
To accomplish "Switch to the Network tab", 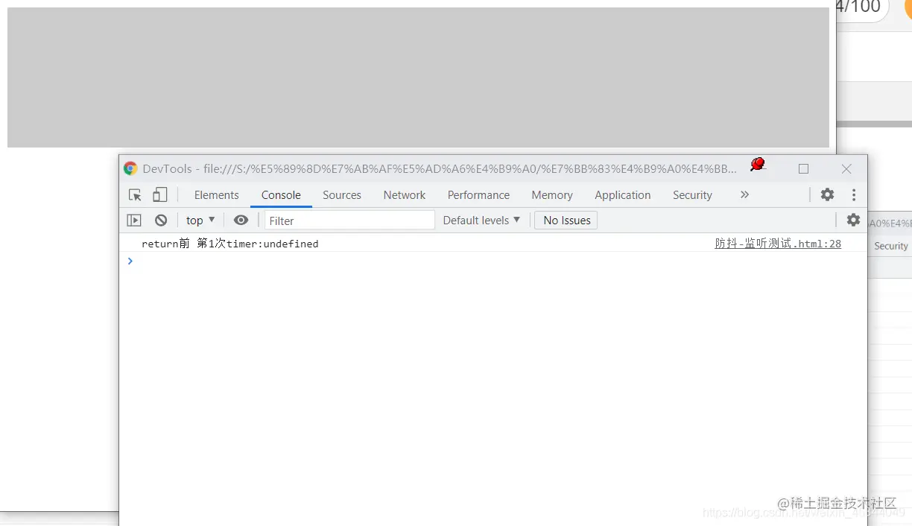I will click(x=405, y=195).
